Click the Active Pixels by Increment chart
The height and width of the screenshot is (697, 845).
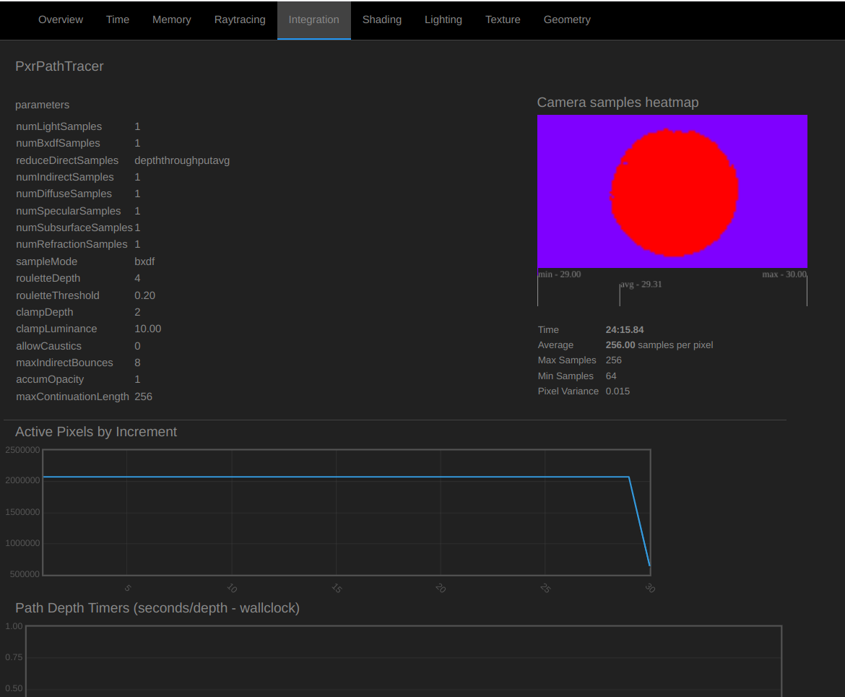(347, 512)
